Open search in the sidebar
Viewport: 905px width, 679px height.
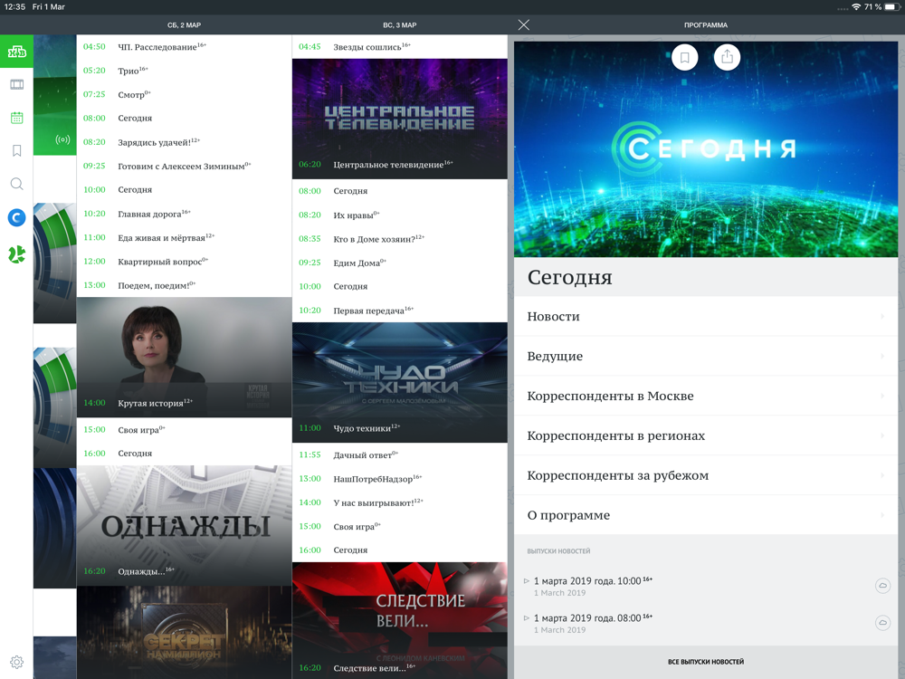(x=16, y=184)
